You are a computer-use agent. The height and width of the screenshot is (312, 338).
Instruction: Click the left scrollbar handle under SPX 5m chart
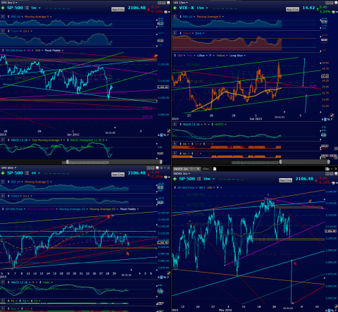pyautogui.click(x=68, y=162)
